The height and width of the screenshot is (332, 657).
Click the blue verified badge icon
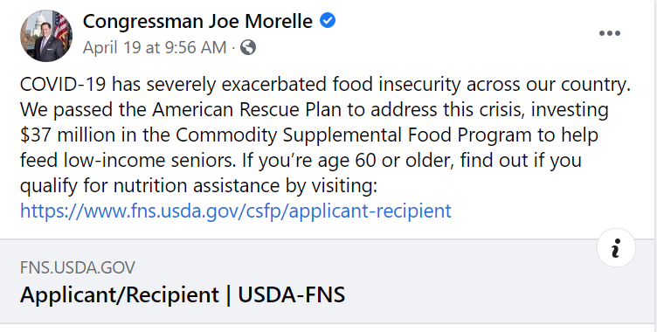[328, 20]
